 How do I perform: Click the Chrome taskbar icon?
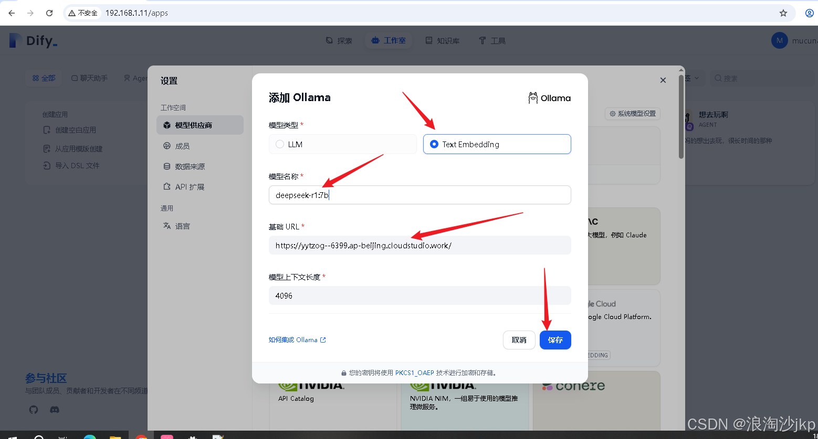coord(141,436)
